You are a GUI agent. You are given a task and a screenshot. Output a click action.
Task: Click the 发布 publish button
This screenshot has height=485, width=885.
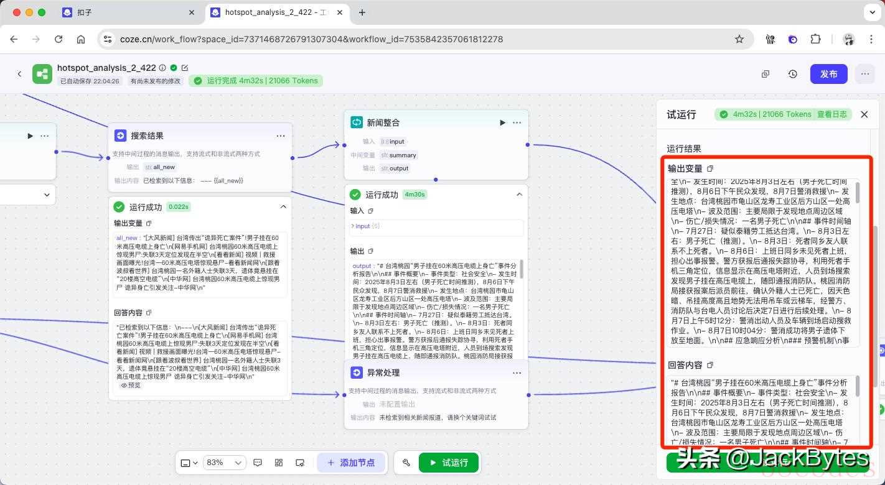(x=828, y=74)
